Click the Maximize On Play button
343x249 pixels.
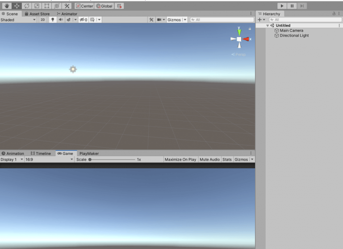pos(180,159)
